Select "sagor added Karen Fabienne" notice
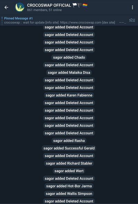Image resolution: width=138 pixels, height=204 pixels. 69,95
